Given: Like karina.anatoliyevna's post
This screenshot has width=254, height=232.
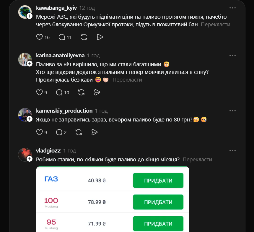Looking at the screenshot, I should coord(39,93).
